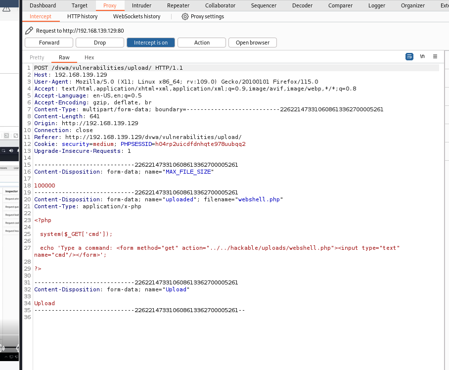Forward the intercepted request
449x370 pixels.
point(49,43)
